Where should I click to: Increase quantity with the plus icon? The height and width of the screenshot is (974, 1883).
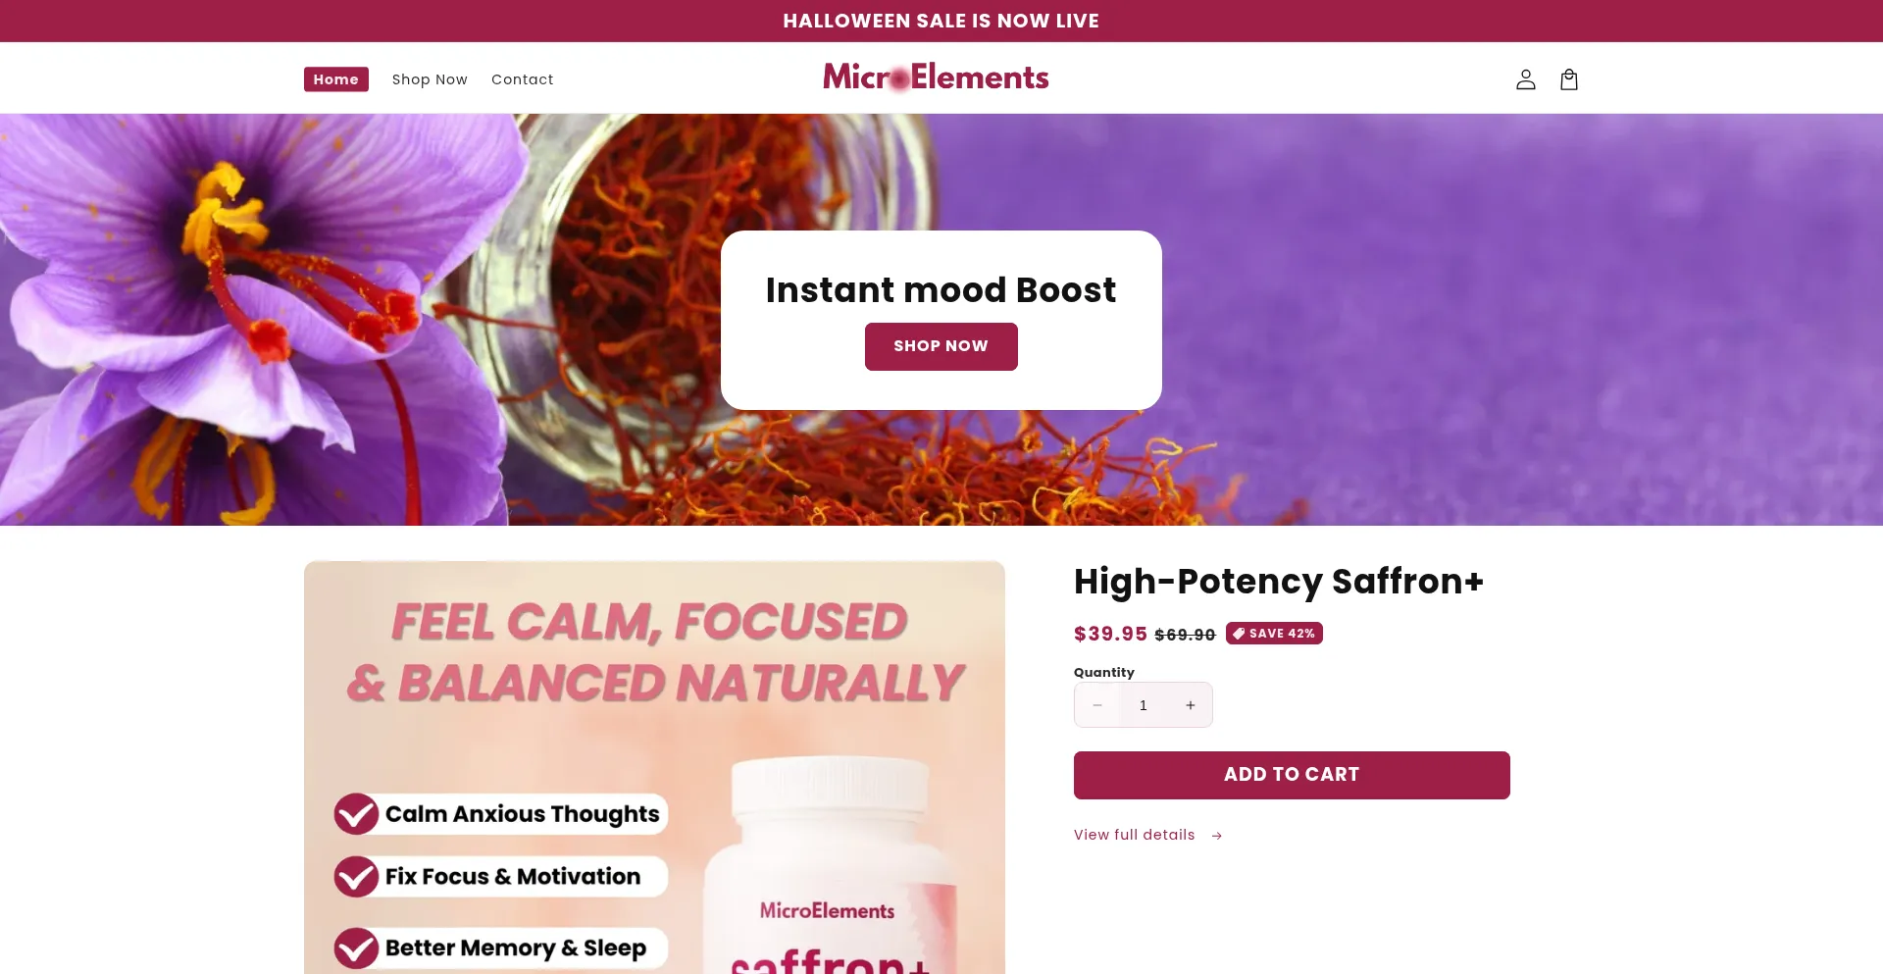[x=1190, y=705]
